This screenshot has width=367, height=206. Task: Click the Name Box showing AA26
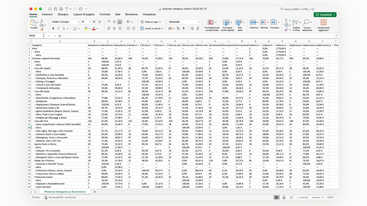click(x=36, y=36)
